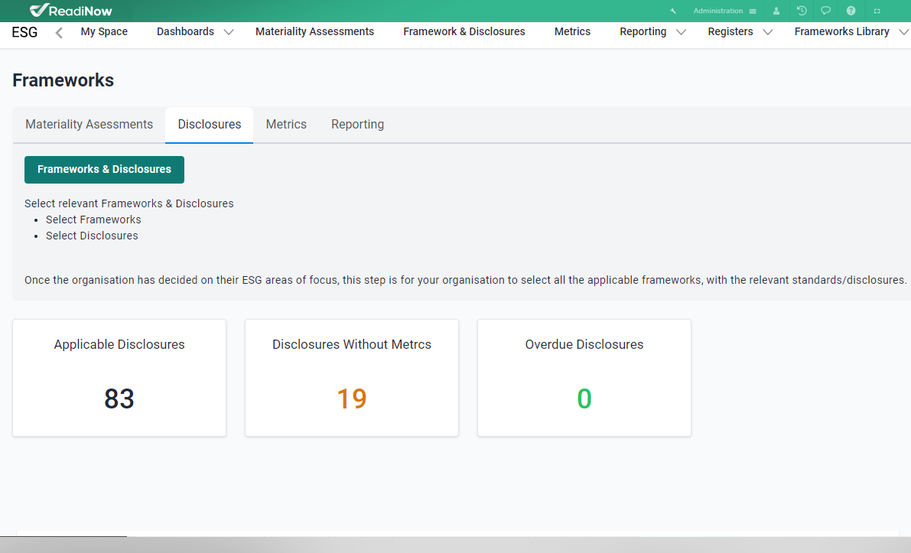Open the Overdue Disclosures card
The image size is (911, 553).
point(584,378)
